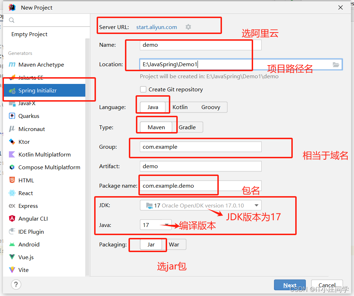The image size is (354, 296).
Task: Click the Vue.js logo icon
Action: [12, 257]
